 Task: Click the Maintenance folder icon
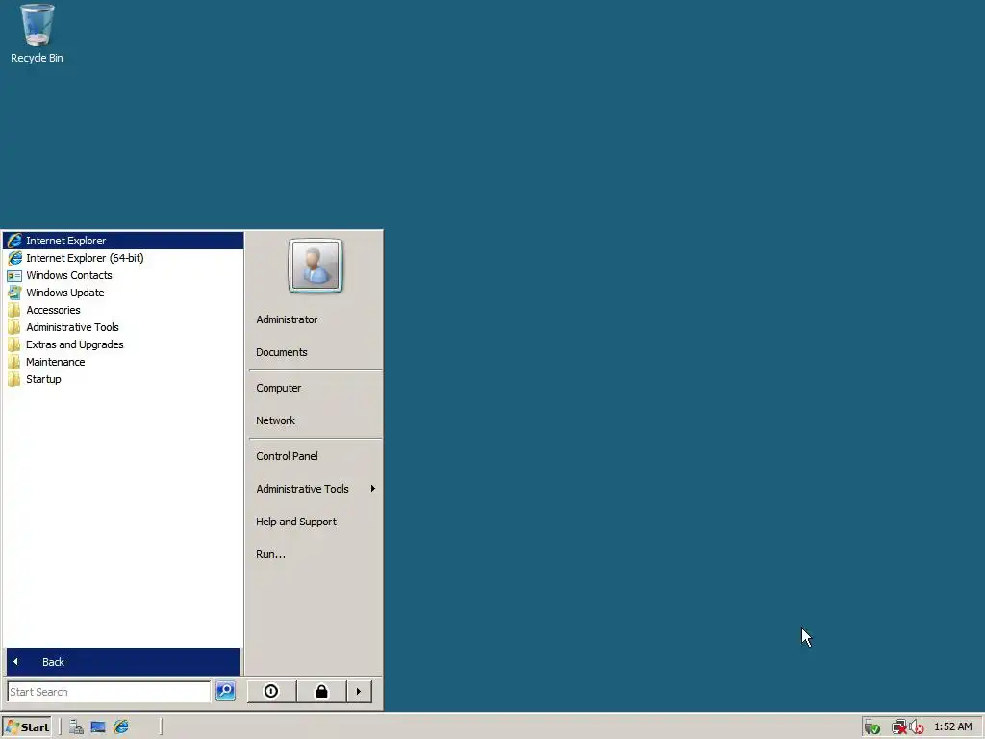[x=13, y=362]
